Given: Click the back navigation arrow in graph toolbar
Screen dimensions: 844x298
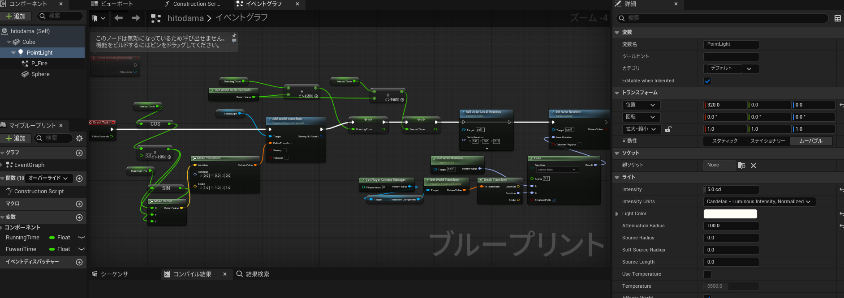Looking at the screenshot, I should pos(119,18).
